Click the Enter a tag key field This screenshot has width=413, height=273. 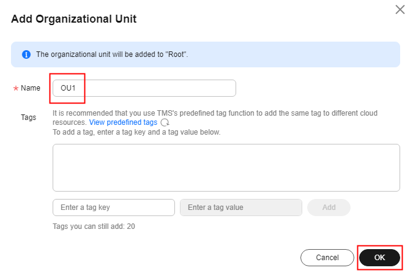114,208
